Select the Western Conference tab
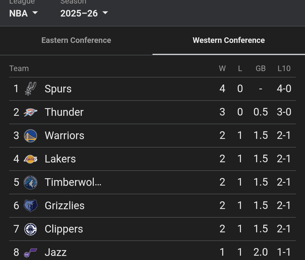 [x=228, y=40]
